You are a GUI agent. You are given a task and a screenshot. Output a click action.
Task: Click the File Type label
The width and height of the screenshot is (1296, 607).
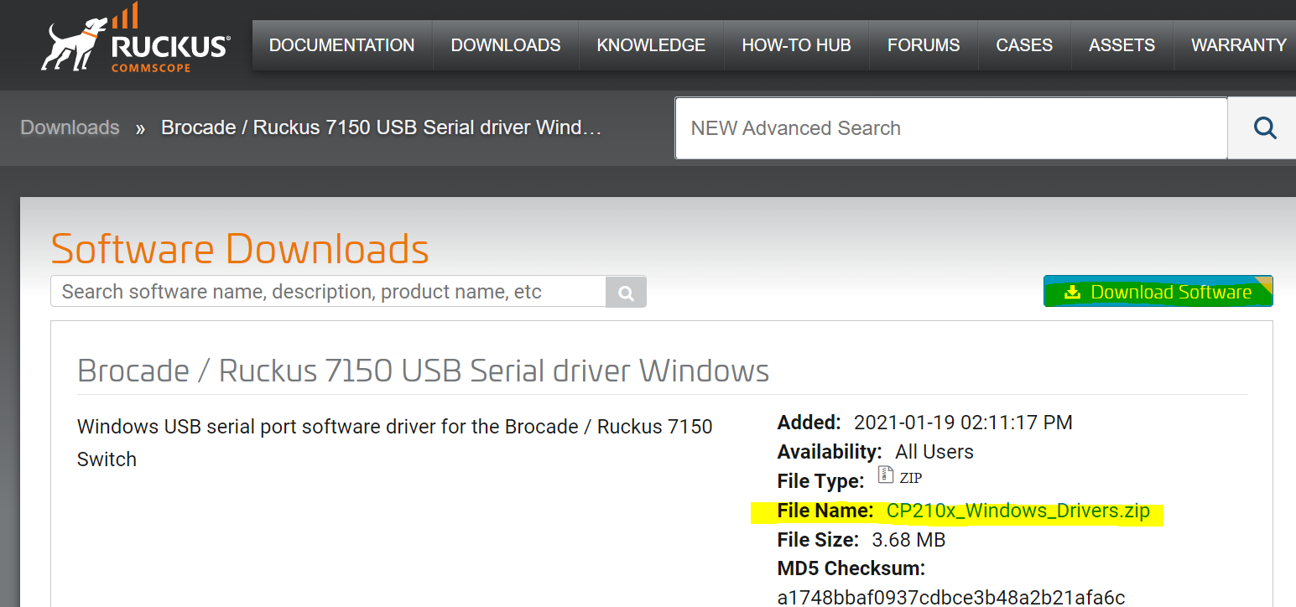coord(820,481)
